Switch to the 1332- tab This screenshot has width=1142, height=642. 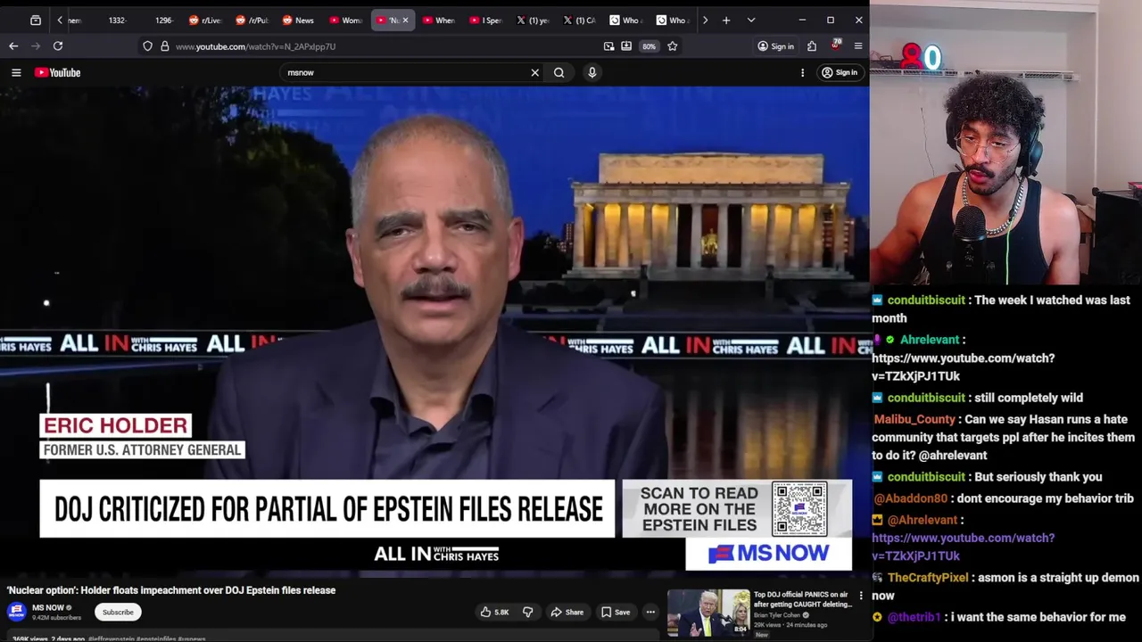(x=117, y=20)
